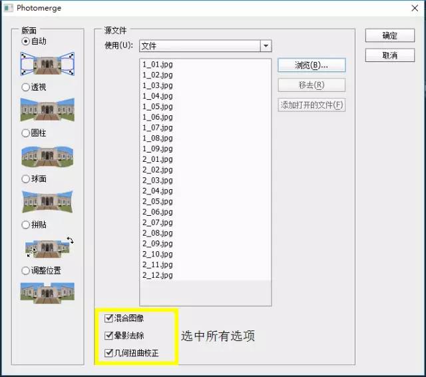Disable the 几何扭曲校正 checkbox
The height and width of the screenshot is (377, 426).
(108, 352)
